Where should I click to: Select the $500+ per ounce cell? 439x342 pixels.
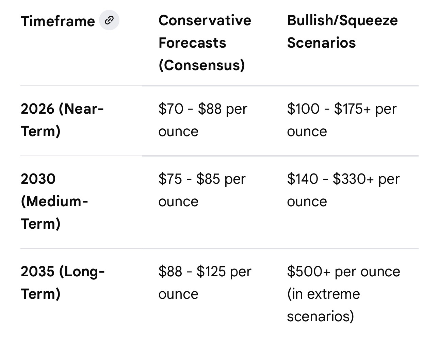click(343, 272)
